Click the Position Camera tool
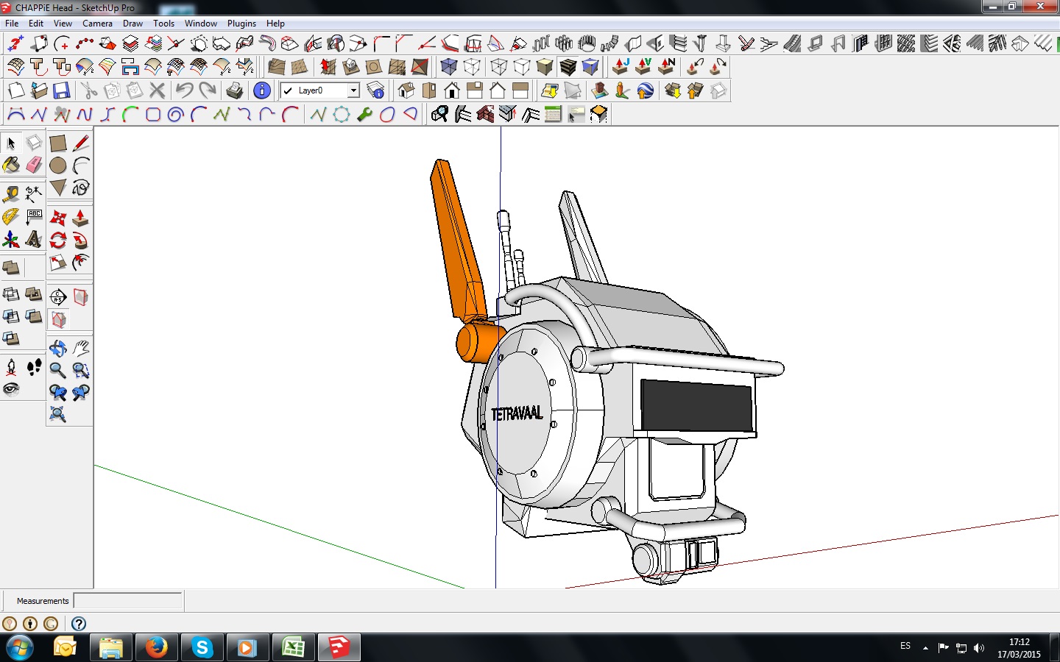 pyautogui.click(x=11, y=367)
